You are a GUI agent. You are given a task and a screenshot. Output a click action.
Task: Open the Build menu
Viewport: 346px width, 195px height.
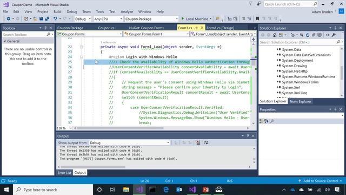pos(57,12)
